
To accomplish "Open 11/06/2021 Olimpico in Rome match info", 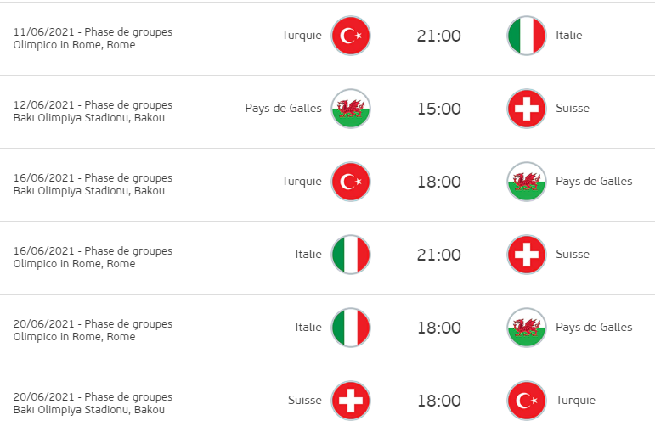I will tap(93, 38).
